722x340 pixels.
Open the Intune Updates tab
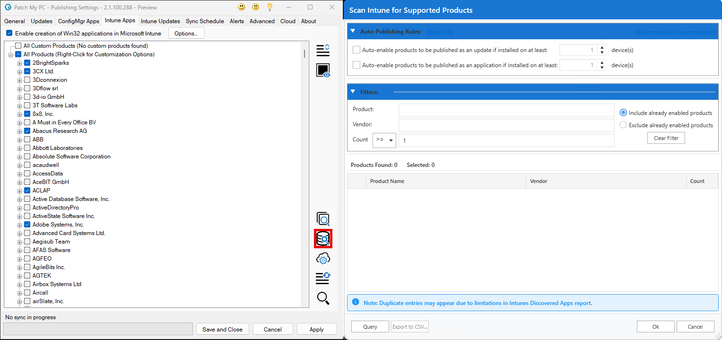(x=160, y=21)
